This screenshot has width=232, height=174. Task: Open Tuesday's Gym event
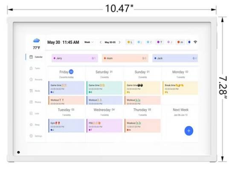(67, 126)
